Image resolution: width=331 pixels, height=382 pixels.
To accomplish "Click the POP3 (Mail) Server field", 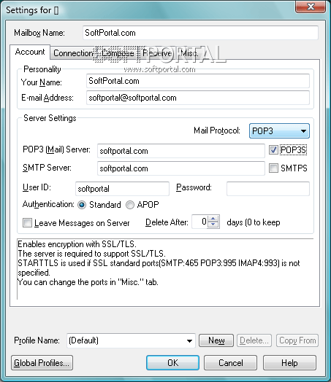I will [x=181, y=151].
